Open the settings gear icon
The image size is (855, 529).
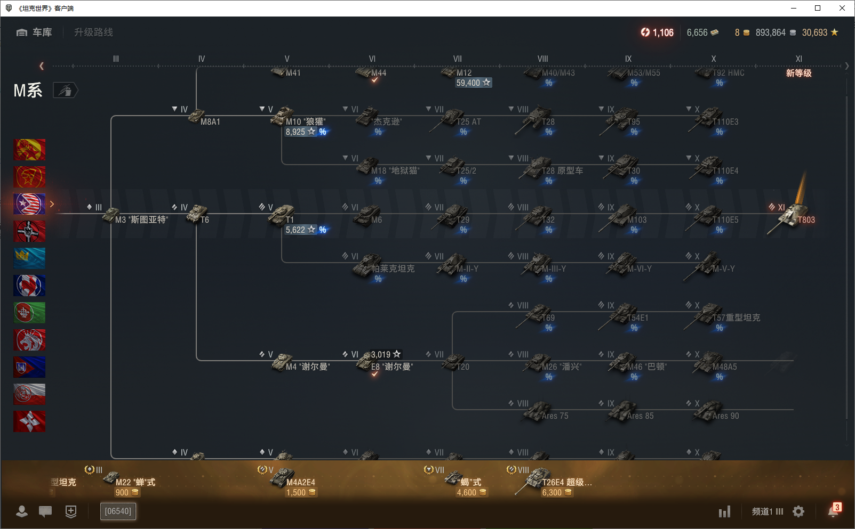[798, 511]
